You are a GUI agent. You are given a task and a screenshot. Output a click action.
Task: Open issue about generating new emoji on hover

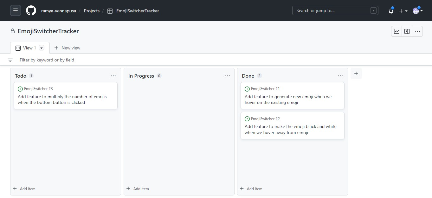288,99
